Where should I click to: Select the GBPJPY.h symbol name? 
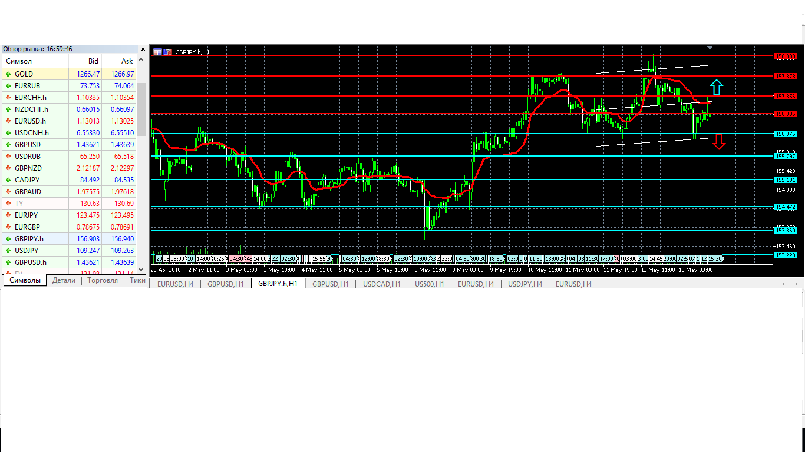tap(29, 239)
